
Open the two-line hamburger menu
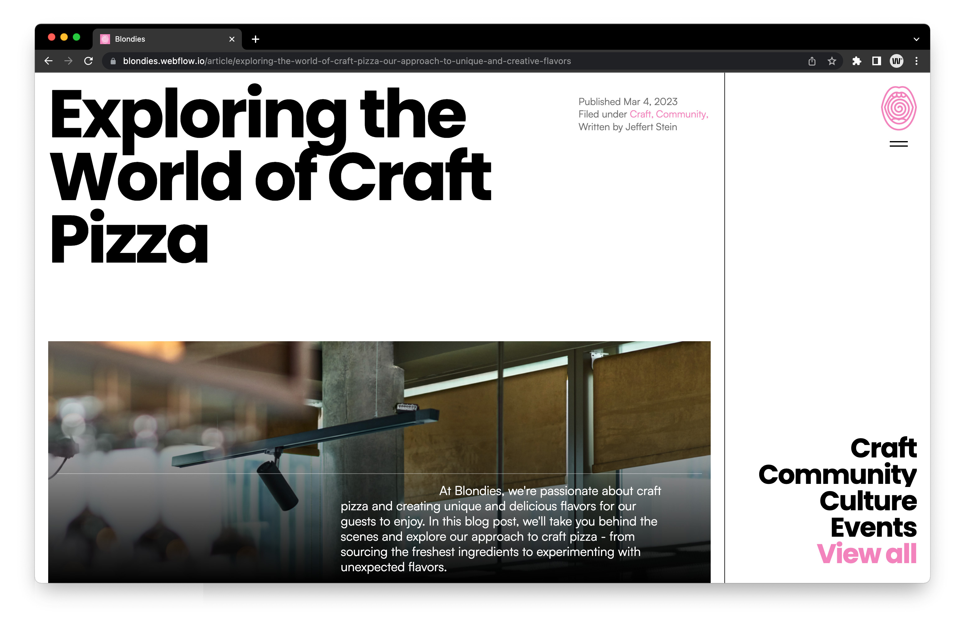(x=898, y=144)
